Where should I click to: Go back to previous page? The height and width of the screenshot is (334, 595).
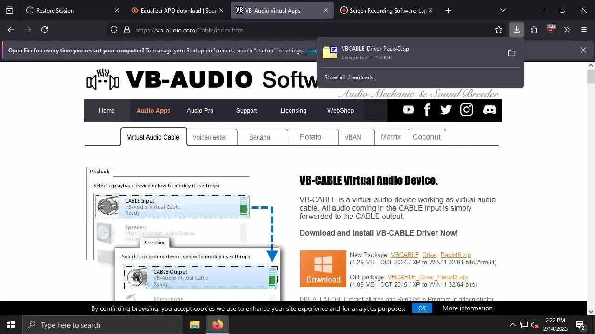11,30
